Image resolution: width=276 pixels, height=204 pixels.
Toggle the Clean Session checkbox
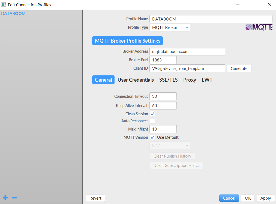[x=152, y=114]
